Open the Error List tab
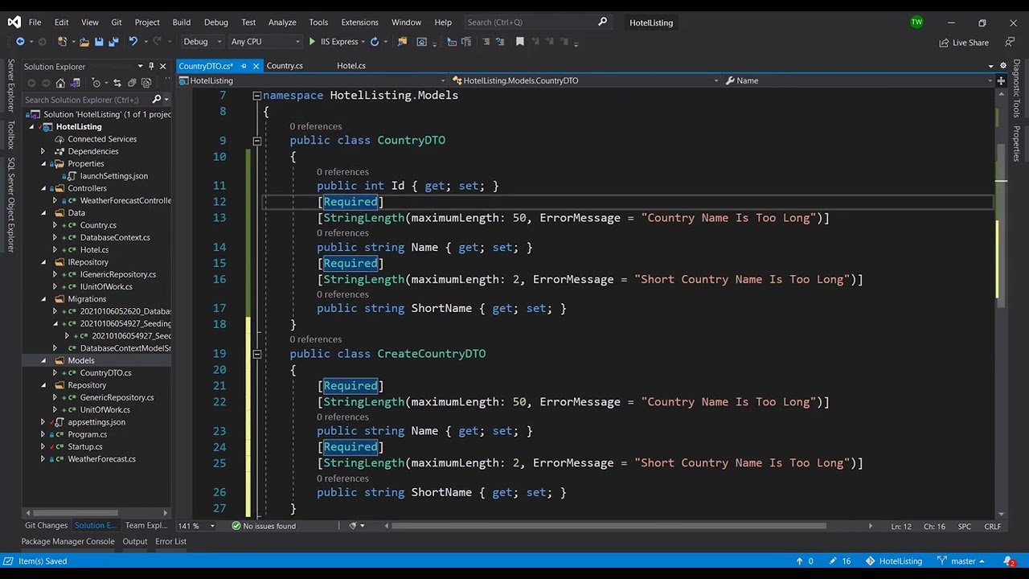This screenshot has height=579, width=1029. point(170,541)
